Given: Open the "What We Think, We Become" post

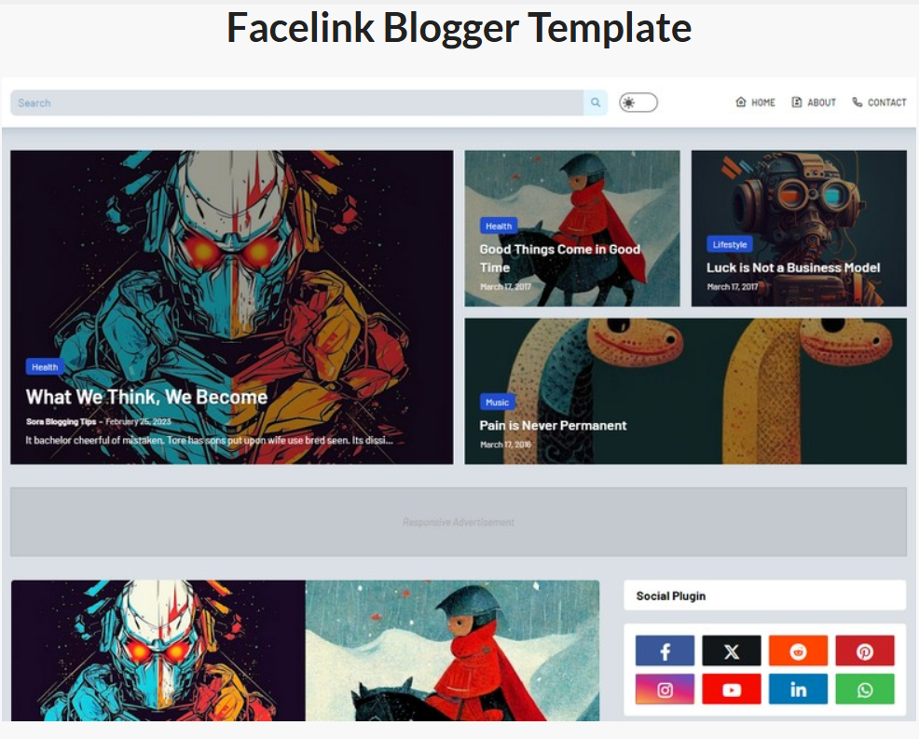Looking at the screenshot, I should click(x=146, y=397).
